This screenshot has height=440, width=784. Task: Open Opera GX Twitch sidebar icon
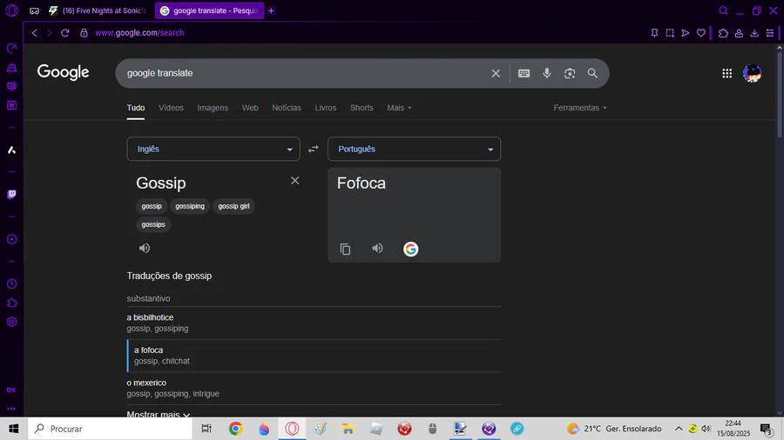pyautogui.click(x=11, y=194)
